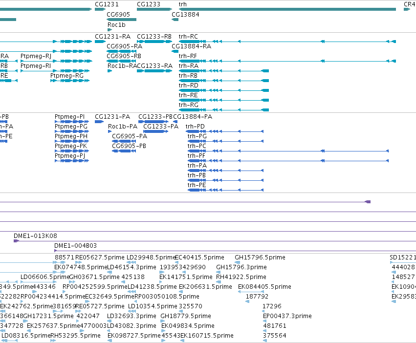The height and width of the screenshot is (343, 416).
Task: Select EST GH15796.5prime
Action: pos(260,257)
